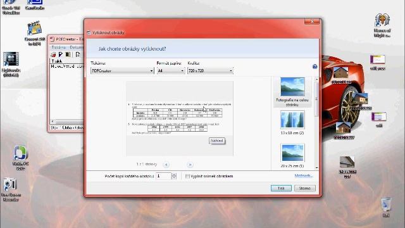
Task: Select the Recycle Bin desktop icon
Action: click(x=386, y=207)
